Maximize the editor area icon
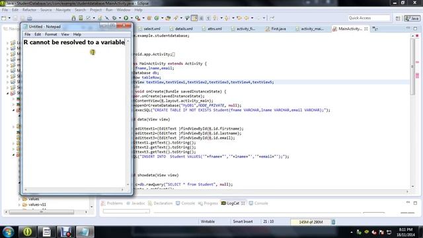 pos(415,28)
